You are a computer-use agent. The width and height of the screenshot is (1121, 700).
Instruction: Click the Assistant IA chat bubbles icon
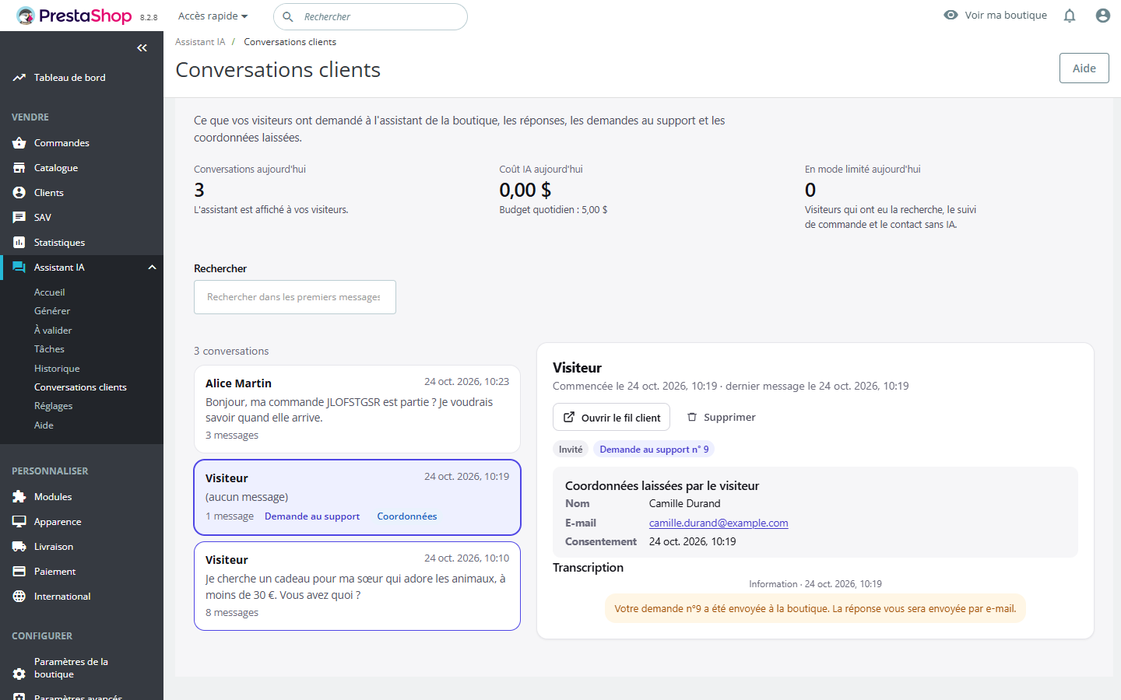point(19,268)
